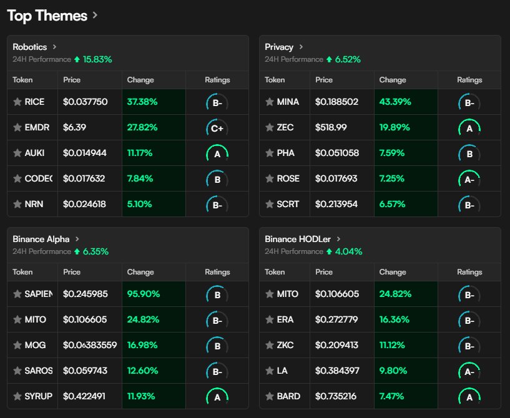510x418 pixels.
Task: Click Robotics 24H performance 15.83%
Action: coord(97,59)
